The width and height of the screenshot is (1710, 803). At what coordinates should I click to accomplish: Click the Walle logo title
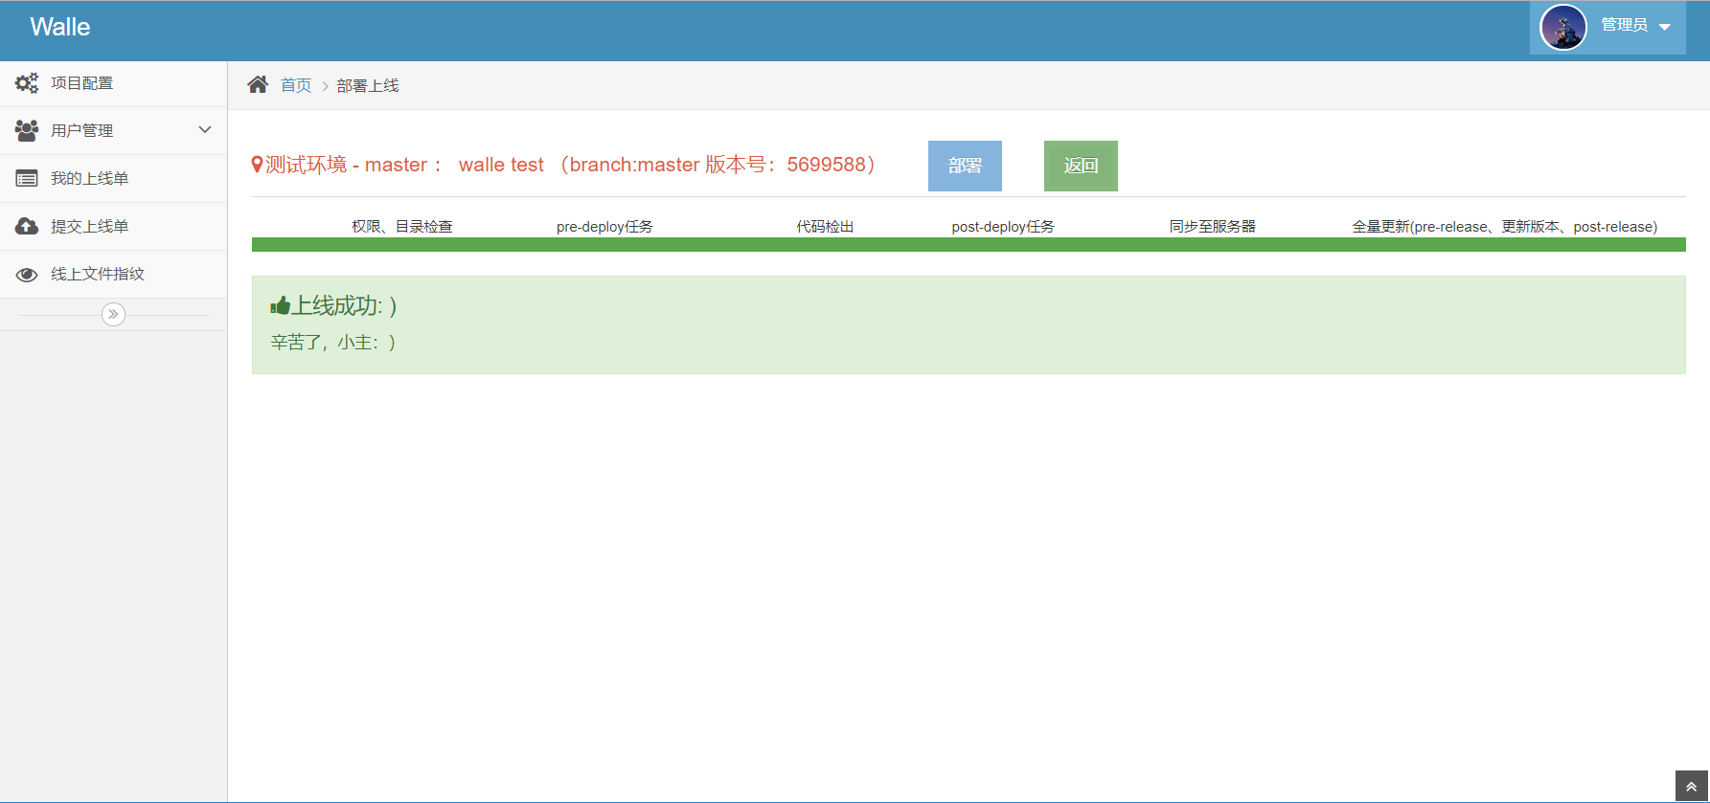[60, 27]
